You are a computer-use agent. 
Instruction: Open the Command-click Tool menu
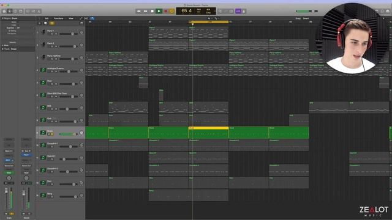pos(216,18)
